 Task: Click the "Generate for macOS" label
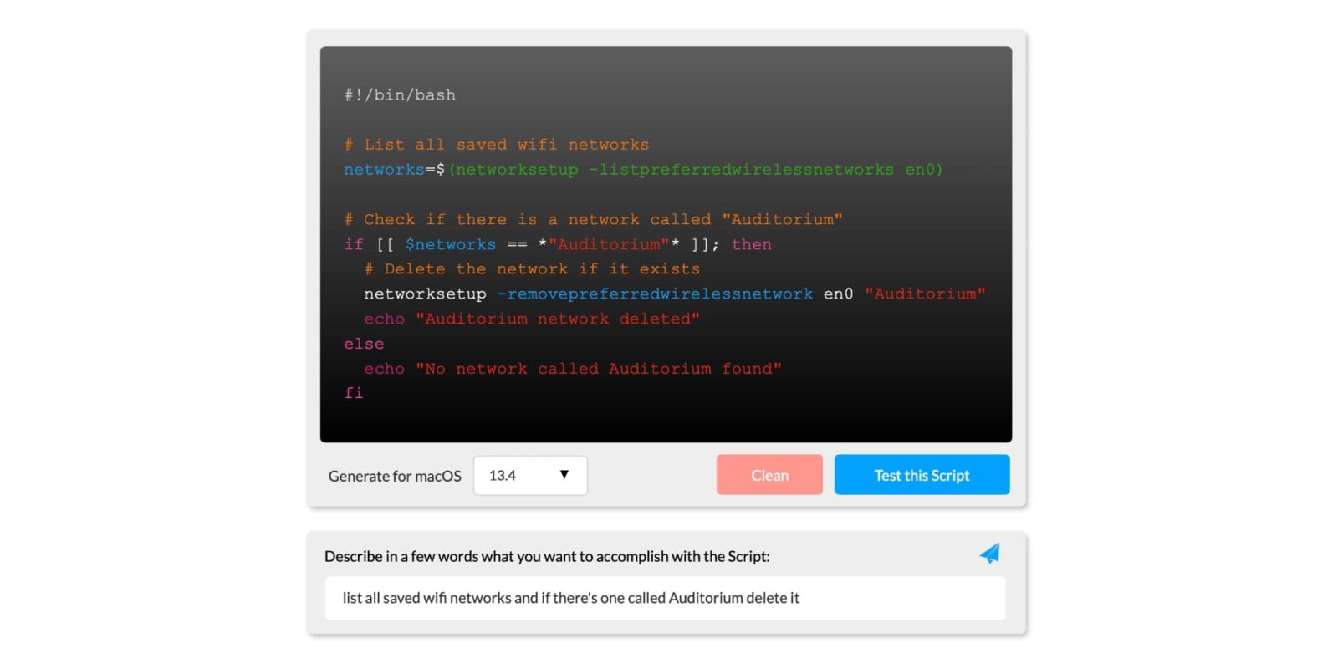coord(395,476)
